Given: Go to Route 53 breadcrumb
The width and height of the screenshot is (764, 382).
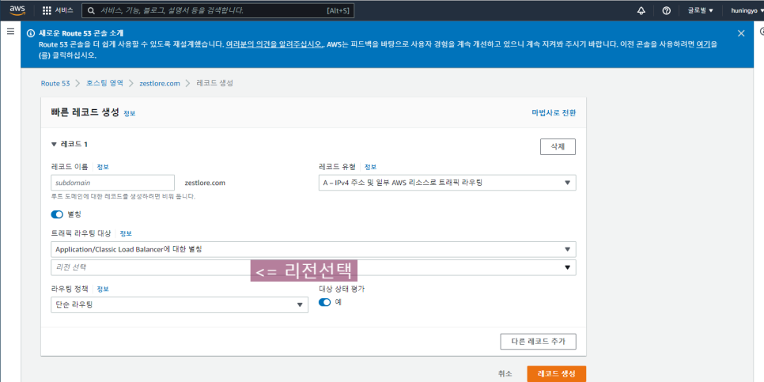Looking at the screenshot, I should 55,83.
